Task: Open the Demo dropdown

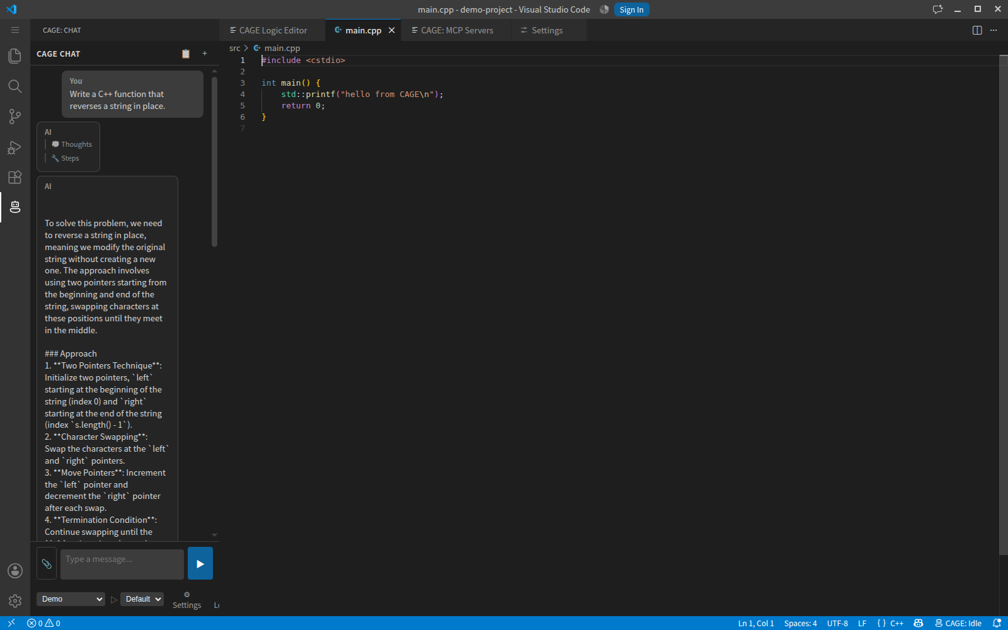Action: pyautogui.click(x=71, y=599)
